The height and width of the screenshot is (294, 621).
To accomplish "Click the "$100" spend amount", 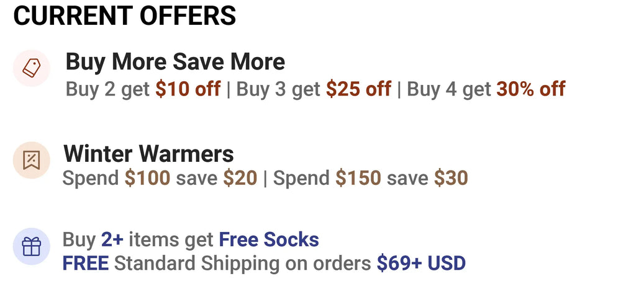I will [x=147, y=179].
